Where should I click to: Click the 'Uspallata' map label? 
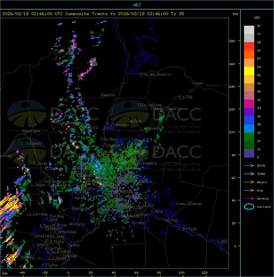[31, 131]
